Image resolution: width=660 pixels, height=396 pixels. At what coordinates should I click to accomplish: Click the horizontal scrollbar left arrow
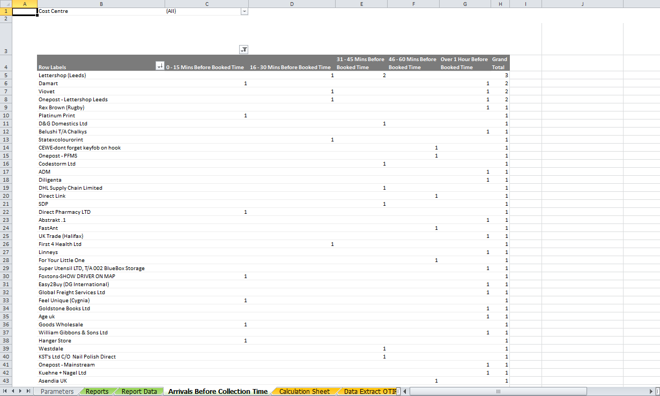coord(406,391)
